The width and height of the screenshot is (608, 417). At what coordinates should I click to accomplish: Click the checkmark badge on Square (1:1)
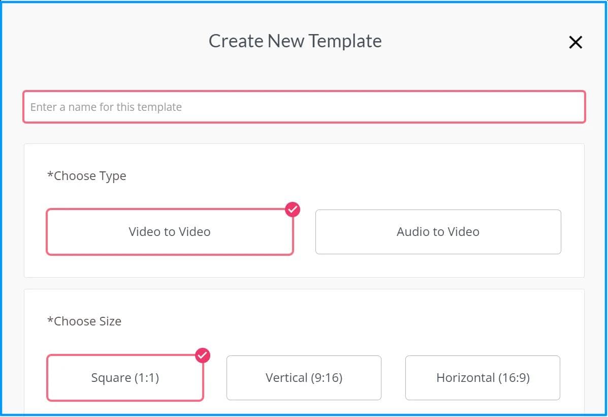coord(203,355)
